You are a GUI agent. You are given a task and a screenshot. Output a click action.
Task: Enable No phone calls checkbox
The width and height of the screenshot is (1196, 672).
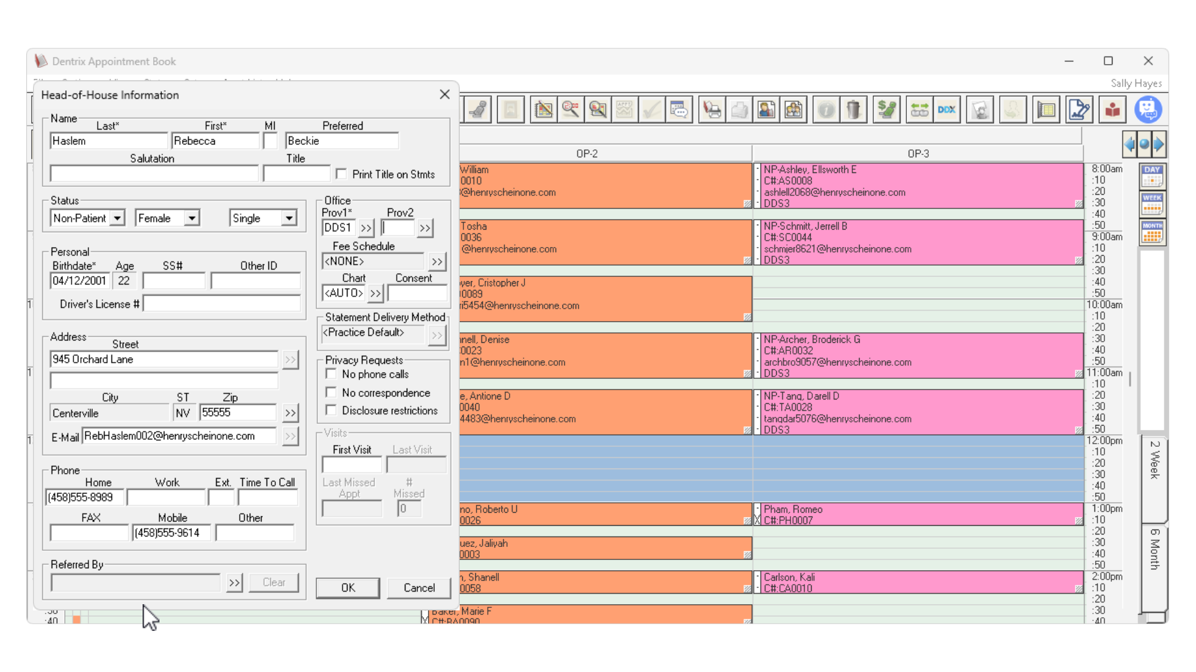click(331, 374)
